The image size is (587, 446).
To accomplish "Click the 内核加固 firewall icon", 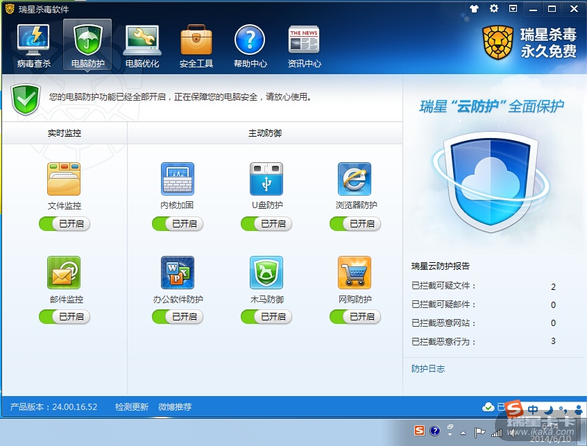I will pyautogui.click(x=178, y=179).
